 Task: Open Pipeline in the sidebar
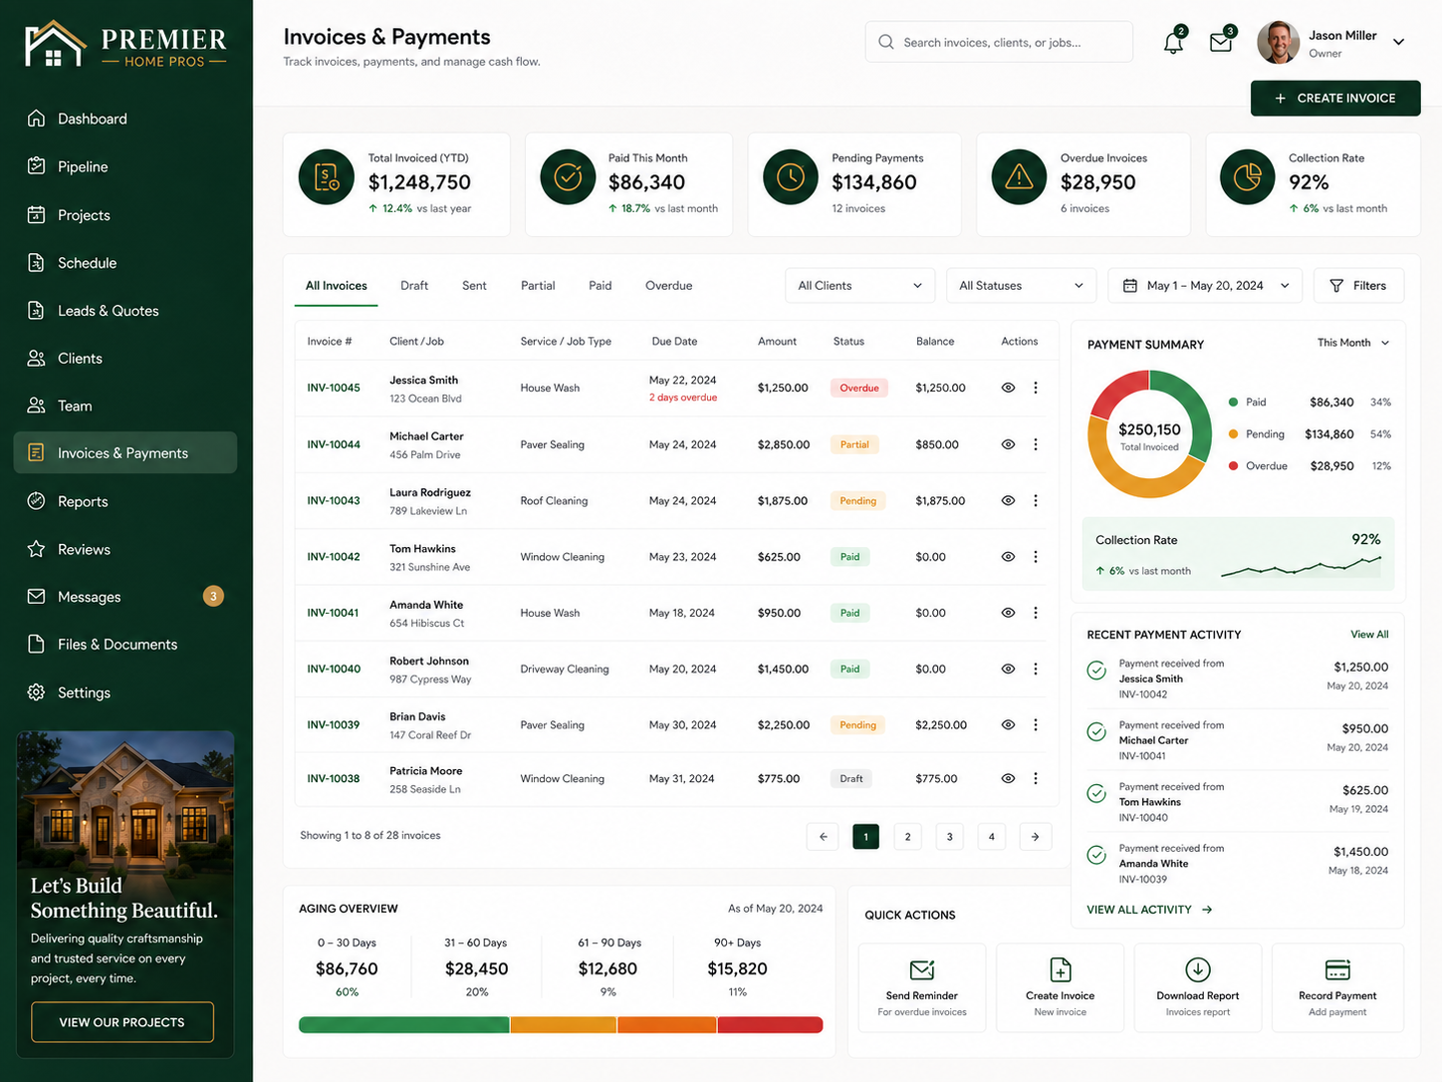pos(125,166)
